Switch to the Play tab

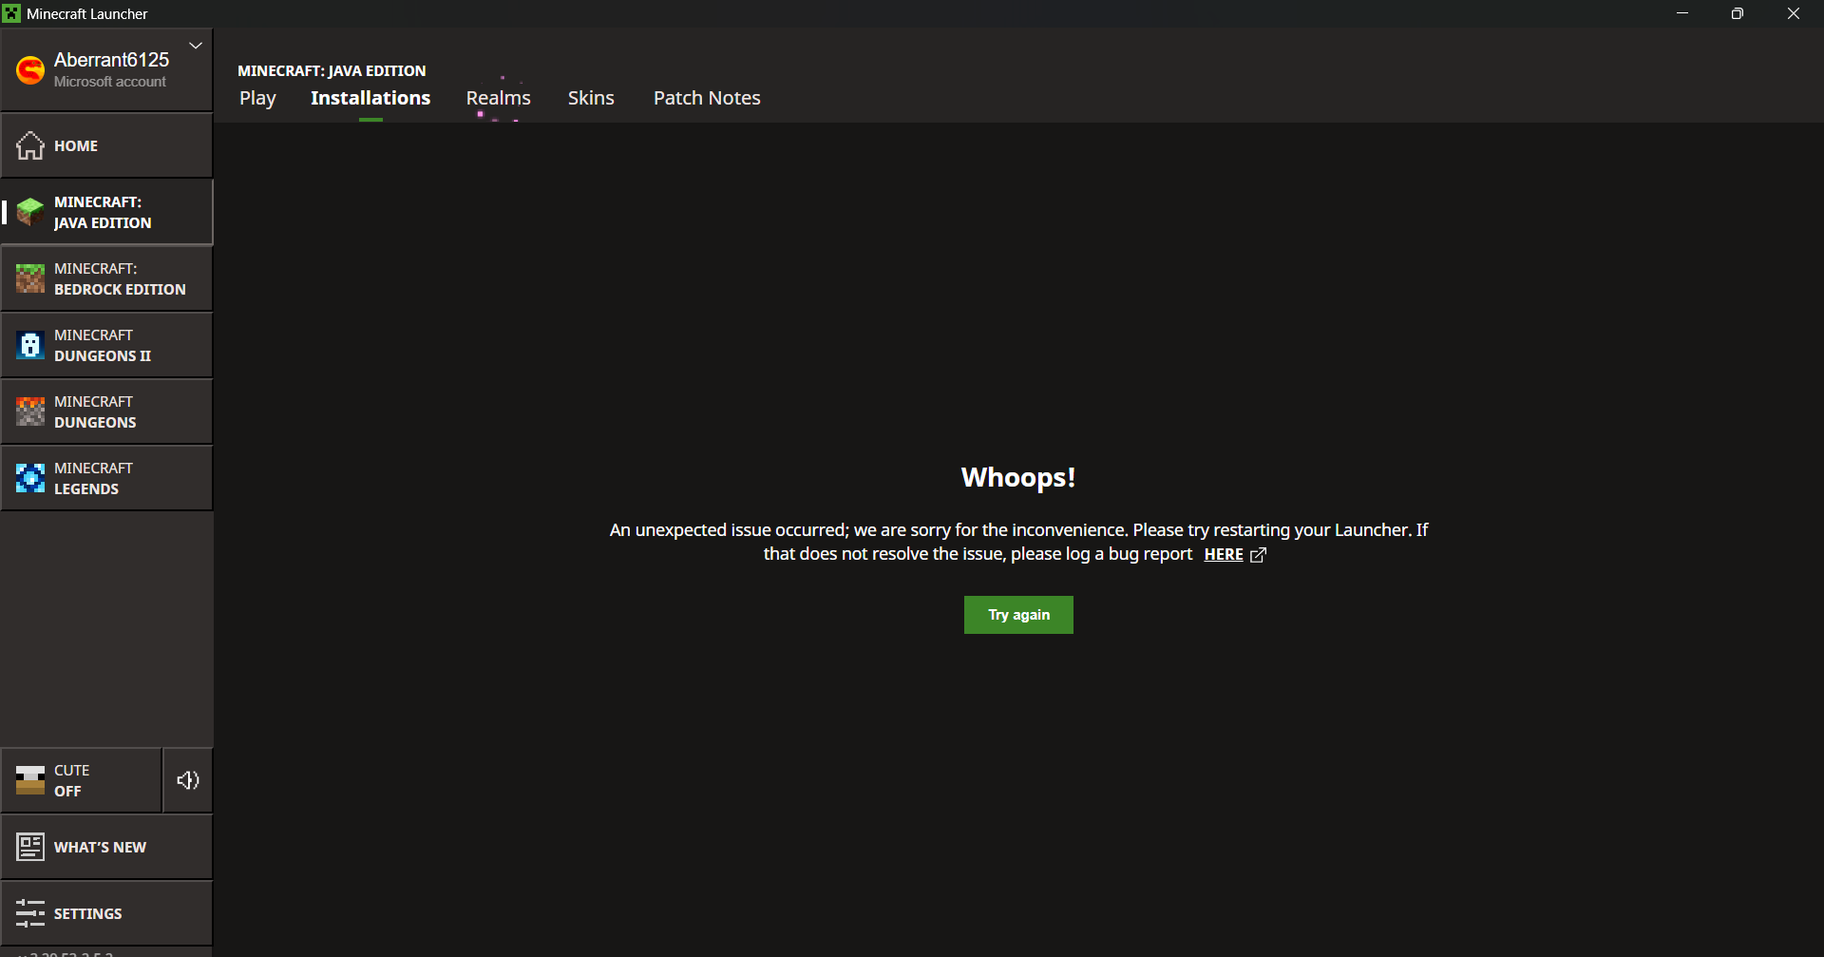(257, 98)
